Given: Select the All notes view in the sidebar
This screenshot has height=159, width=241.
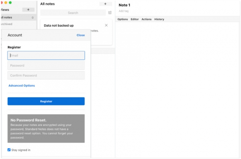Looking at the screenshot, I should pyautogui.click(x=18, y=17).
